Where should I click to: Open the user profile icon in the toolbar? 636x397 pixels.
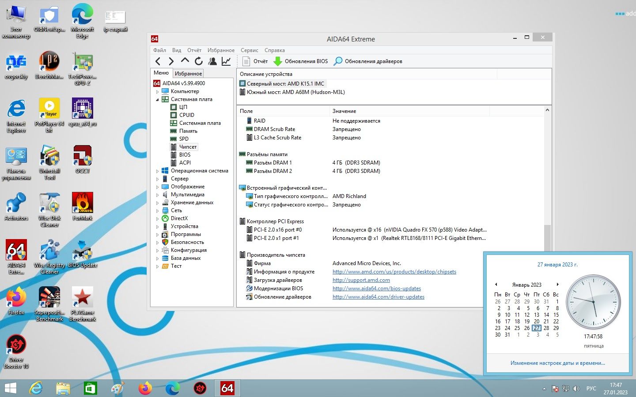[212, 61]
